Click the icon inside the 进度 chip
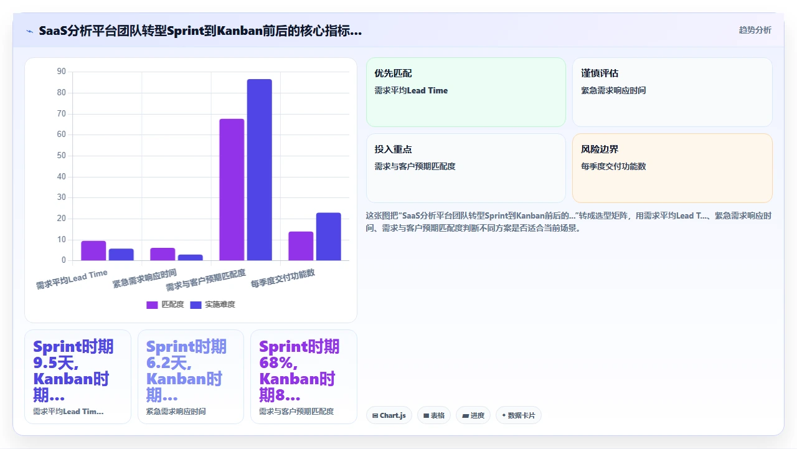 pyautogui.click(x=465, y=415)
